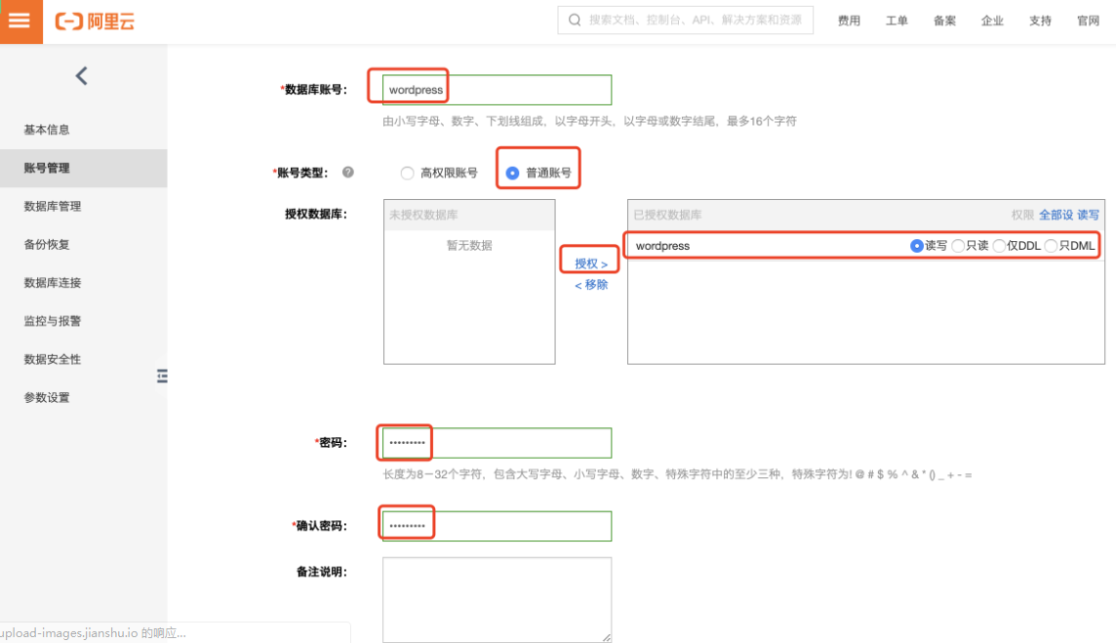Collapse the sidebar with the back arrow
The image size is (1116, 643).
click(81, 75)
